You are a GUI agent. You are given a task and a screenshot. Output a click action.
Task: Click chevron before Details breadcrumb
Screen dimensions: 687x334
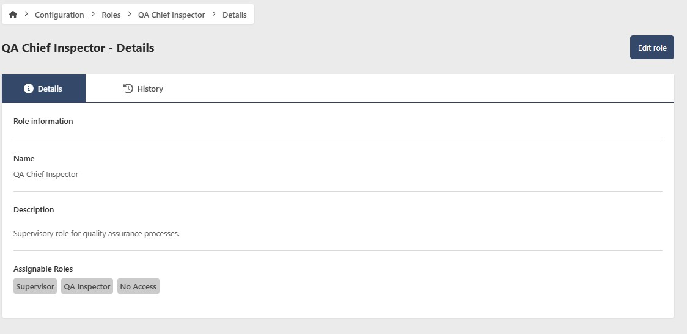click(x=214, y=15)
